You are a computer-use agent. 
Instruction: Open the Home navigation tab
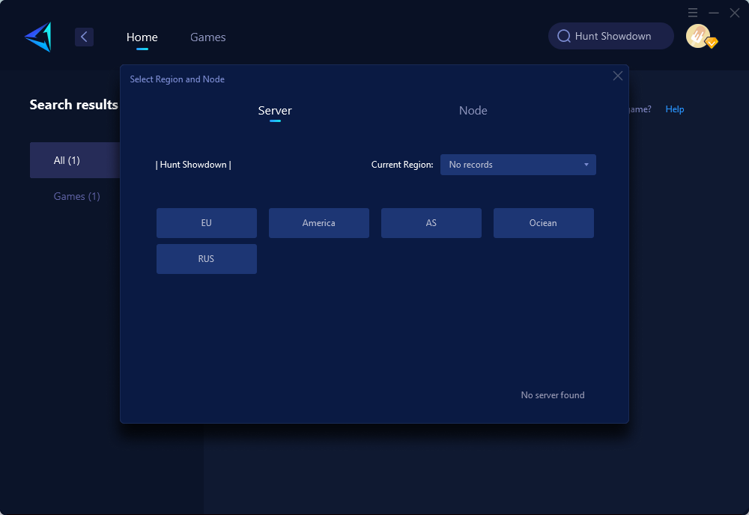[x=142, y=37]
